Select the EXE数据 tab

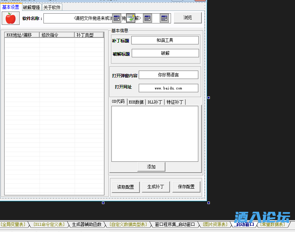136,102
